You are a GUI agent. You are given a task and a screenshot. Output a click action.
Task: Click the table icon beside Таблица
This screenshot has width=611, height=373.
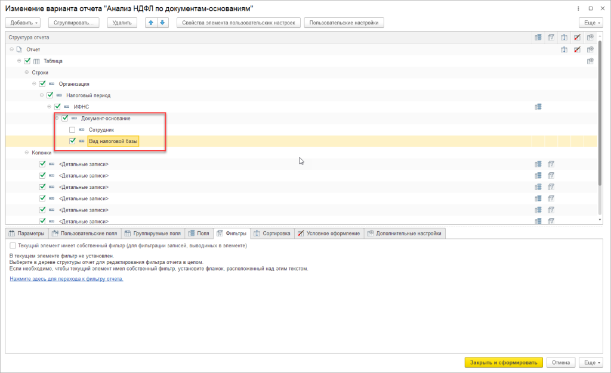tap(36, 61)
